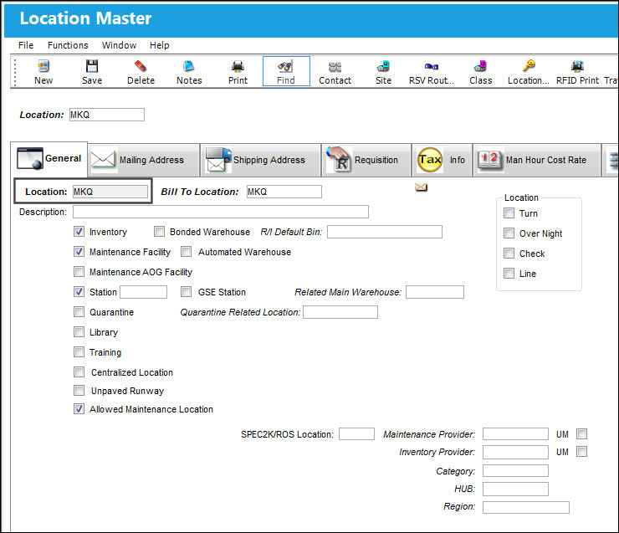This screenshot has width=619, height=533.
Task: Enable the Bonded Warehouse checkbox
Action: point(159,232)
